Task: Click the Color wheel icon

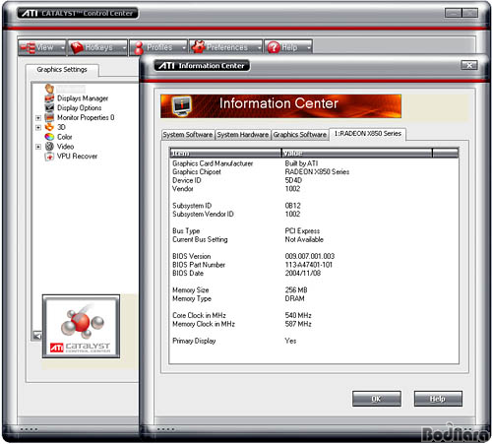Action: pyautogui.click(x=49, y=137)
